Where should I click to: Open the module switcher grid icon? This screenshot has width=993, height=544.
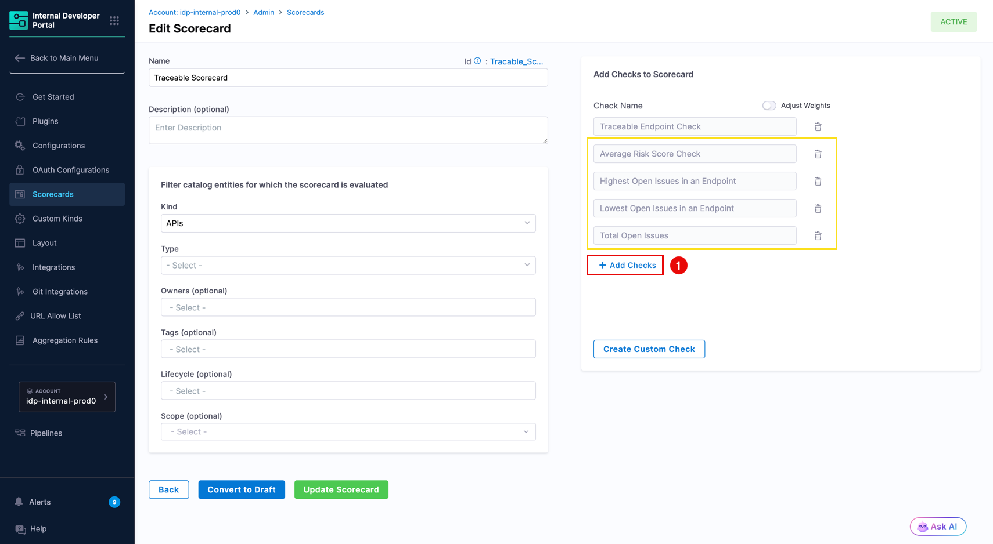point(114,21)
